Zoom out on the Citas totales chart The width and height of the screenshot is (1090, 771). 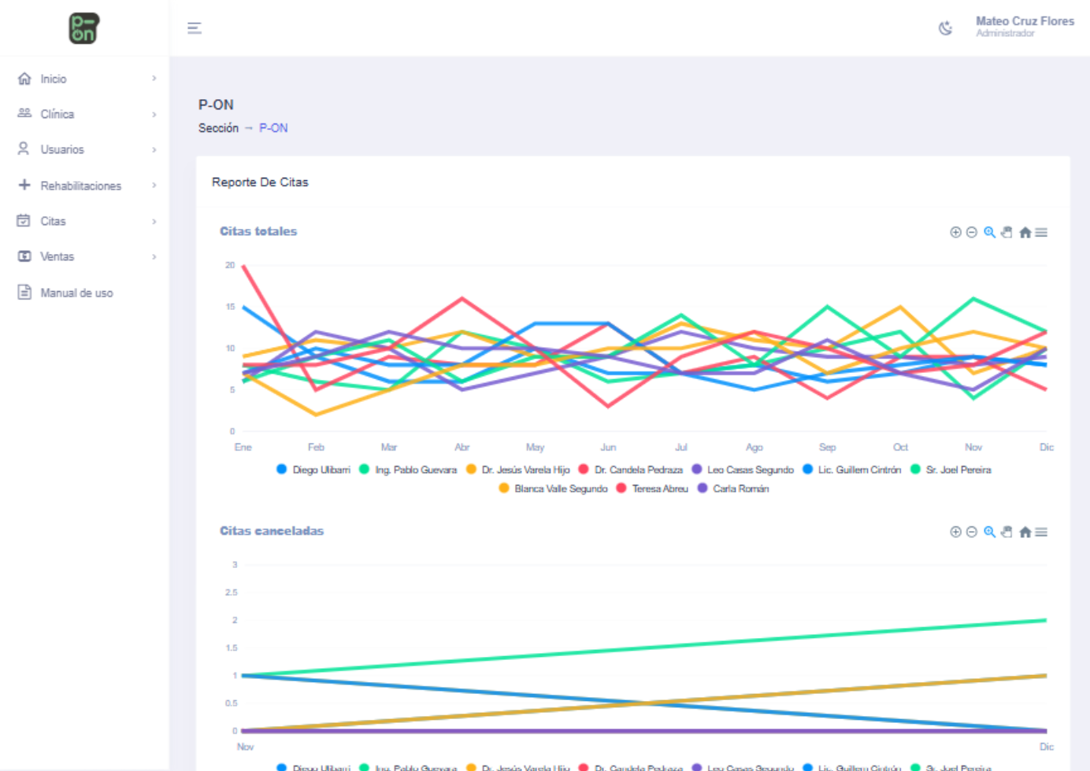click(972, 232)
